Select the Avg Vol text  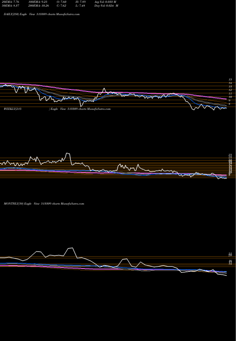pos(106,2)
